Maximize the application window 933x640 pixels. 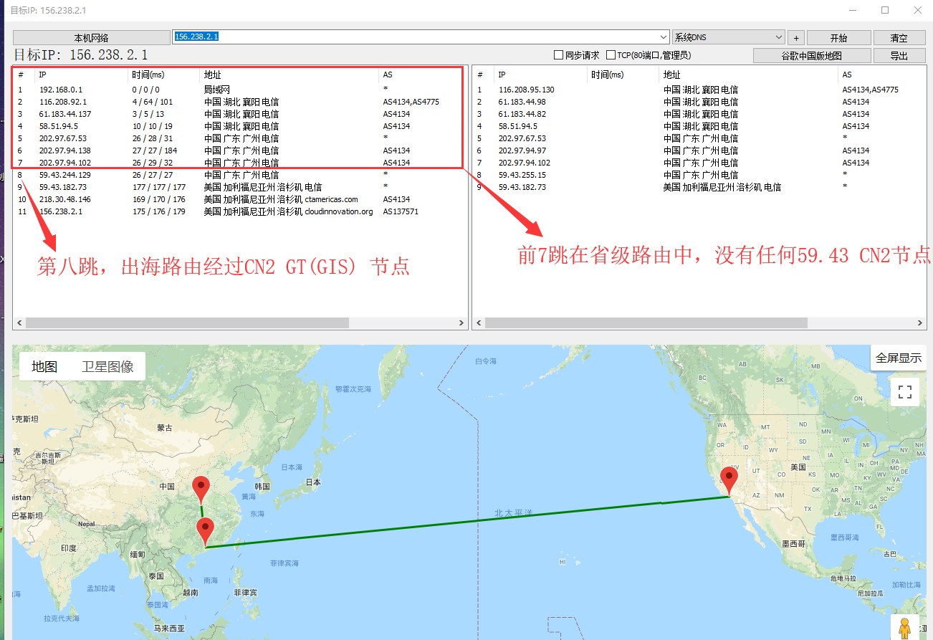[885, 10]
